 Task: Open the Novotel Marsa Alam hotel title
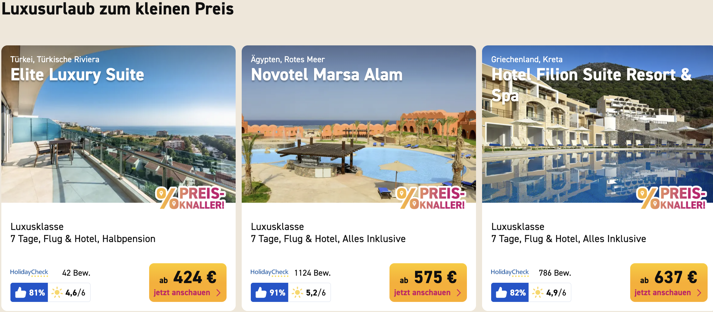(327, 75)
